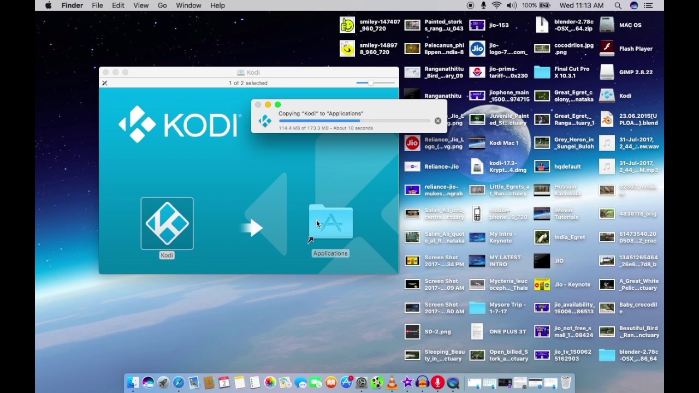699x393 pixels.
Task: Open the Edit menu
Action: coord(118,5)
